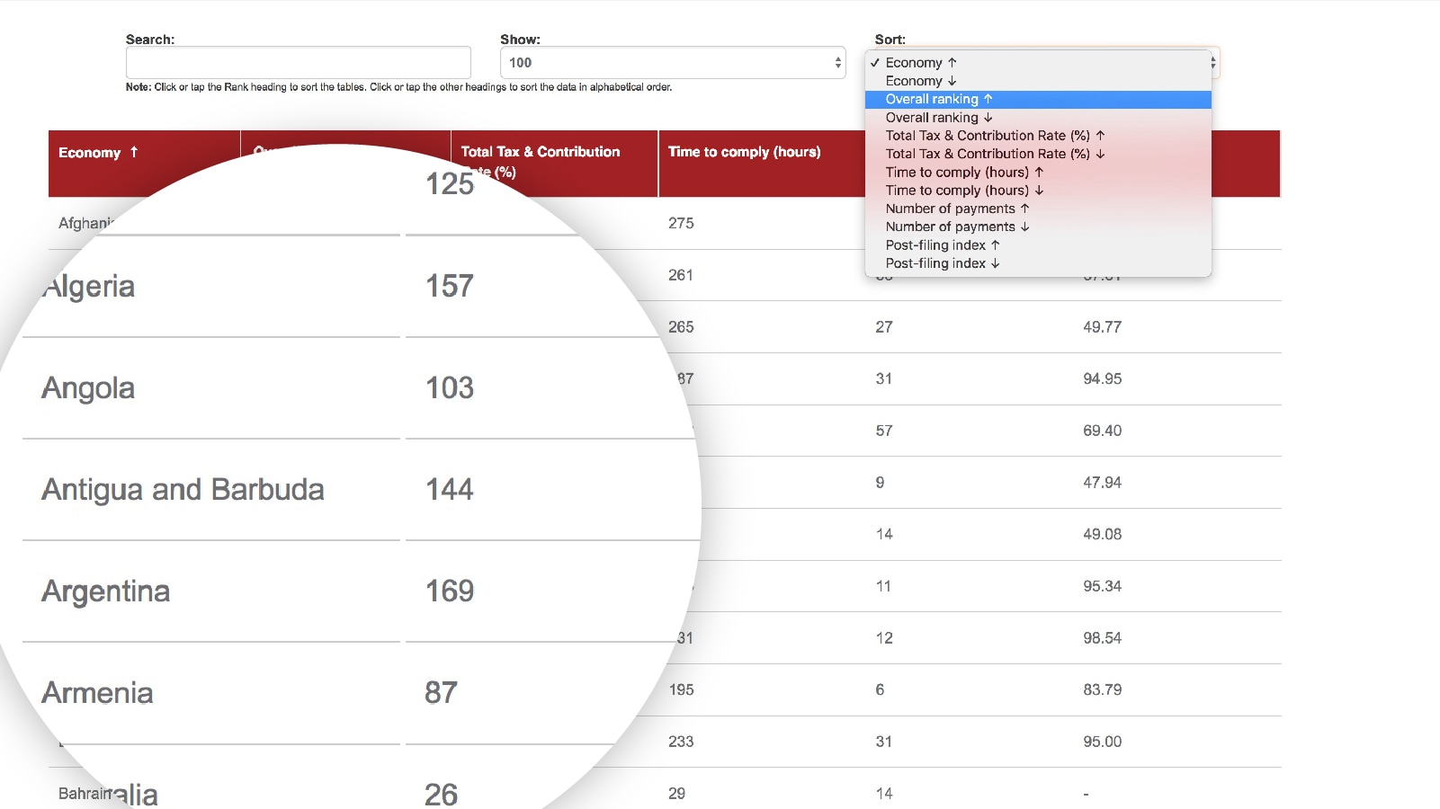The height and width of the screenshot is (809, 1440).
Task: Select Economy ascending sort option
Action: click(920, 63)
